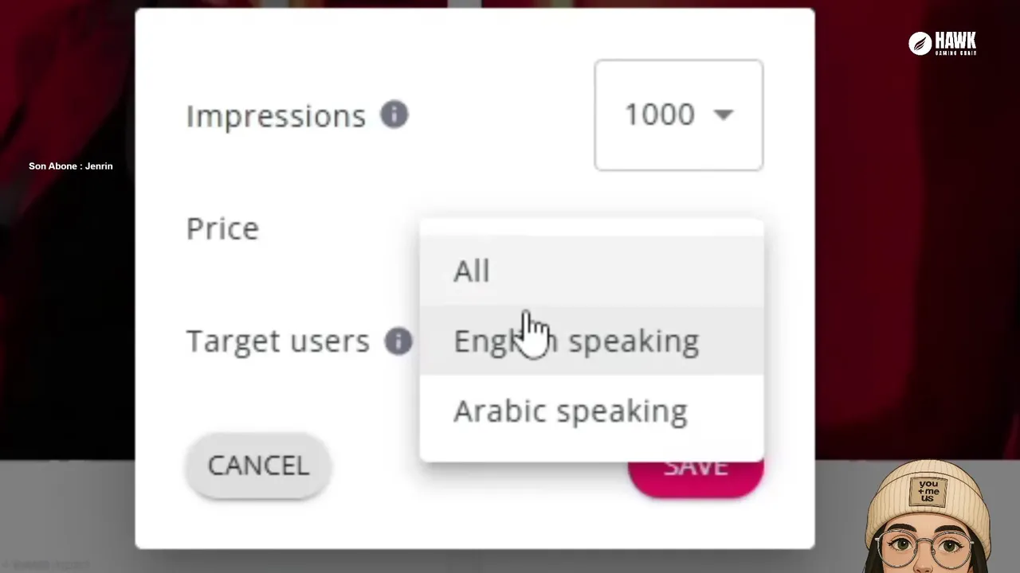
Task: Click the 'Son Abone : Jenrin' overlay text
Action: click(x=71, y=166)
